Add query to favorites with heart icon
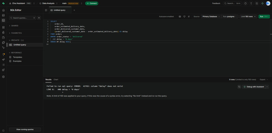Image resolution: width=272 pixels, height=133 pixels. pos(184,17)
